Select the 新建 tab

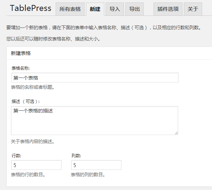click(x=95, y=10)
